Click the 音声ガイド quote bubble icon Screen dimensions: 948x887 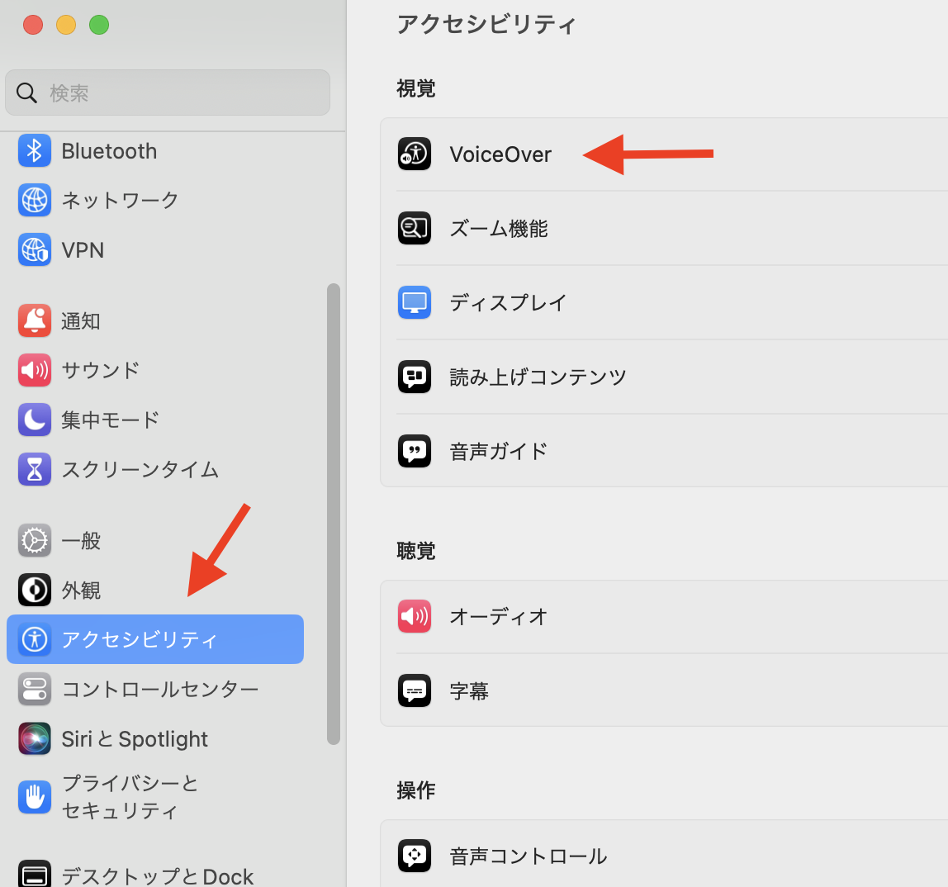(415, 452)
